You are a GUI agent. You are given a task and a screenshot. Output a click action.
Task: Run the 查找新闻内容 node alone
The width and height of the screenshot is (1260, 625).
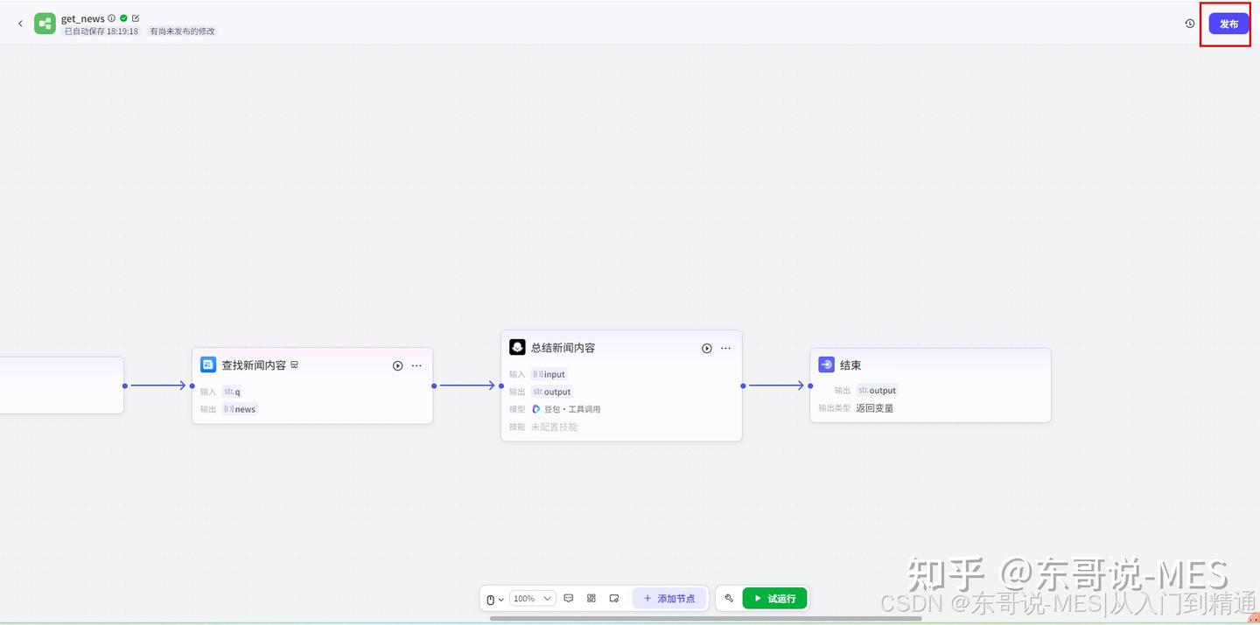click(397, 365)
